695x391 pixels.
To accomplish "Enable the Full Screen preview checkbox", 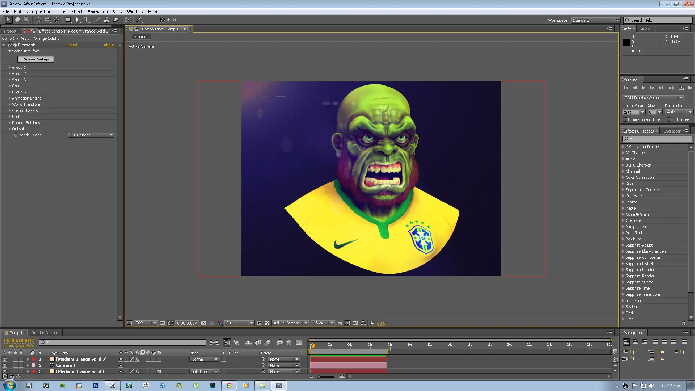I will click(669, 119).
